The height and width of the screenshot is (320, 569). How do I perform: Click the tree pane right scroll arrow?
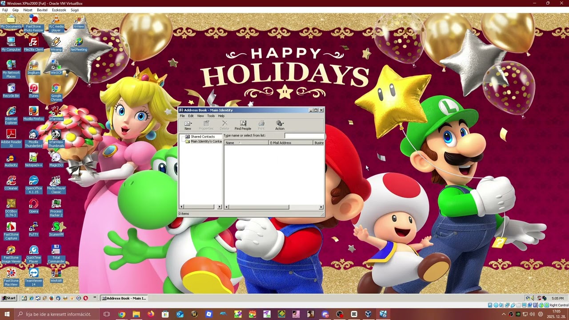[219, 207]
